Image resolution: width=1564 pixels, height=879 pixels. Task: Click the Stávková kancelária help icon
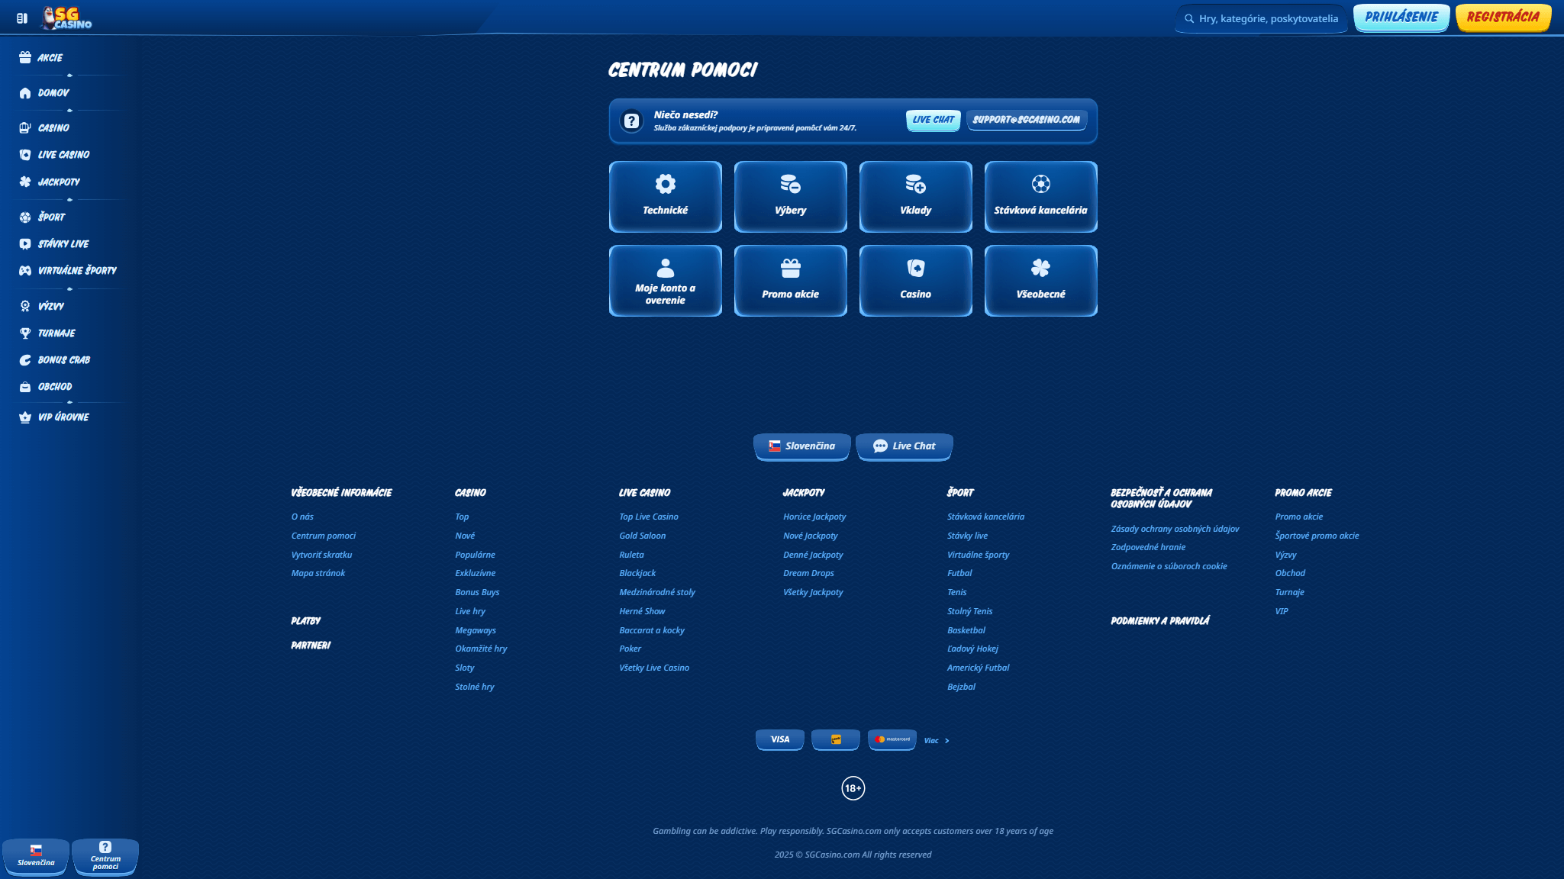(1040, 184)
